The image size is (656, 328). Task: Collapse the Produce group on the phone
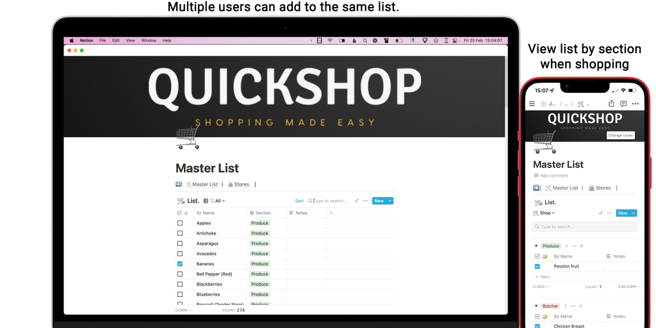click(536, 246)
